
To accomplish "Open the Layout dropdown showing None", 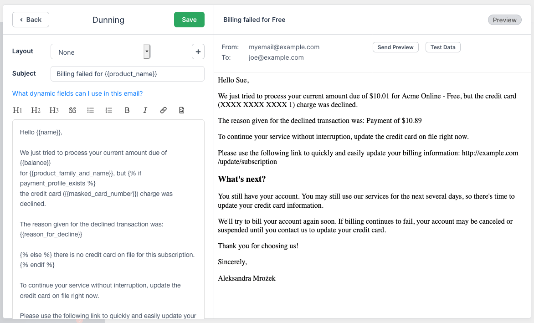I will [x=100, y=52].
